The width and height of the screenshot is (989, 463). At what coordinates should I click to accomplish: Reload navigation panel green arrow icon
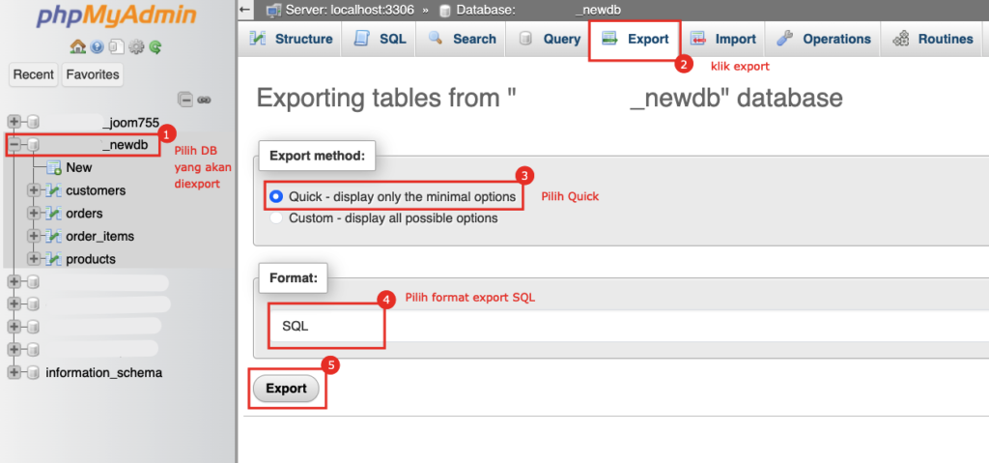click(155, 46)
